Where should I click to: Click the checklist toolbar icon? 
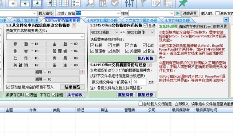(76, 3)
